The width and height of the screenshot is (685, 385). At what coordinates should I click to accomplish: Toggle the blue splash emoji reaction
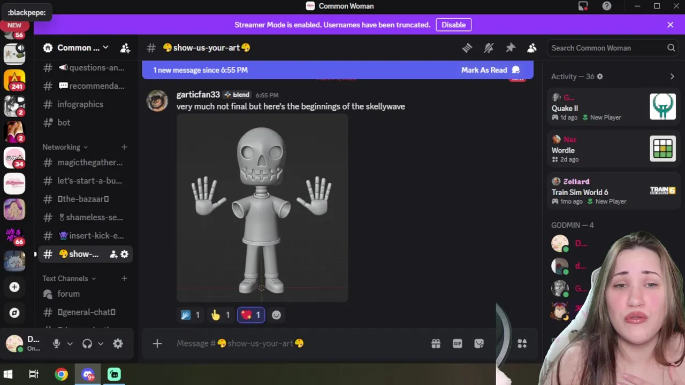tap(191, 315)
